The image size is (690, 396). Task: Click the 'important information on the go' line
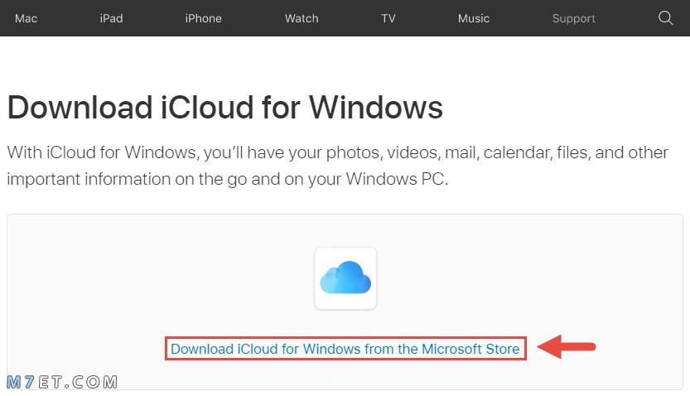pos(228,179)
